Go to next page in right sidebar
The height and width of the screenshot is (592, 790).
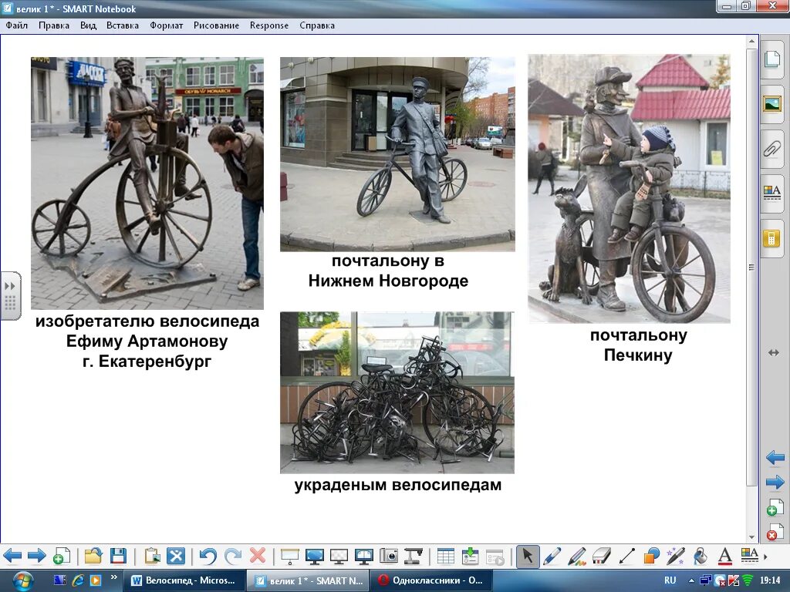coord(775,483)
